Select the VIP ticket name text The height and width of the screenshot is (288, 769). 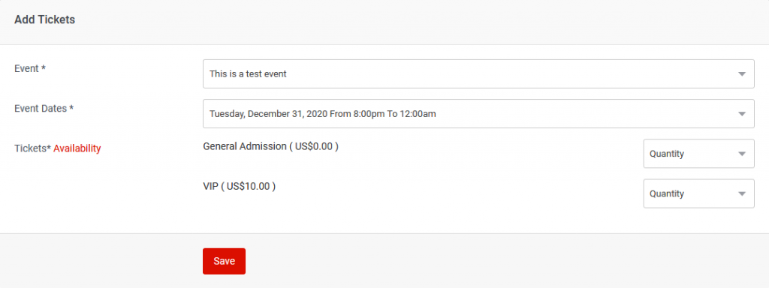click(210, 186)
